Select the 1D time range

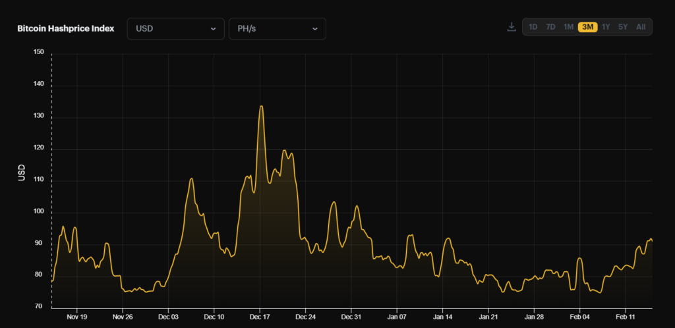pos(533,27)
